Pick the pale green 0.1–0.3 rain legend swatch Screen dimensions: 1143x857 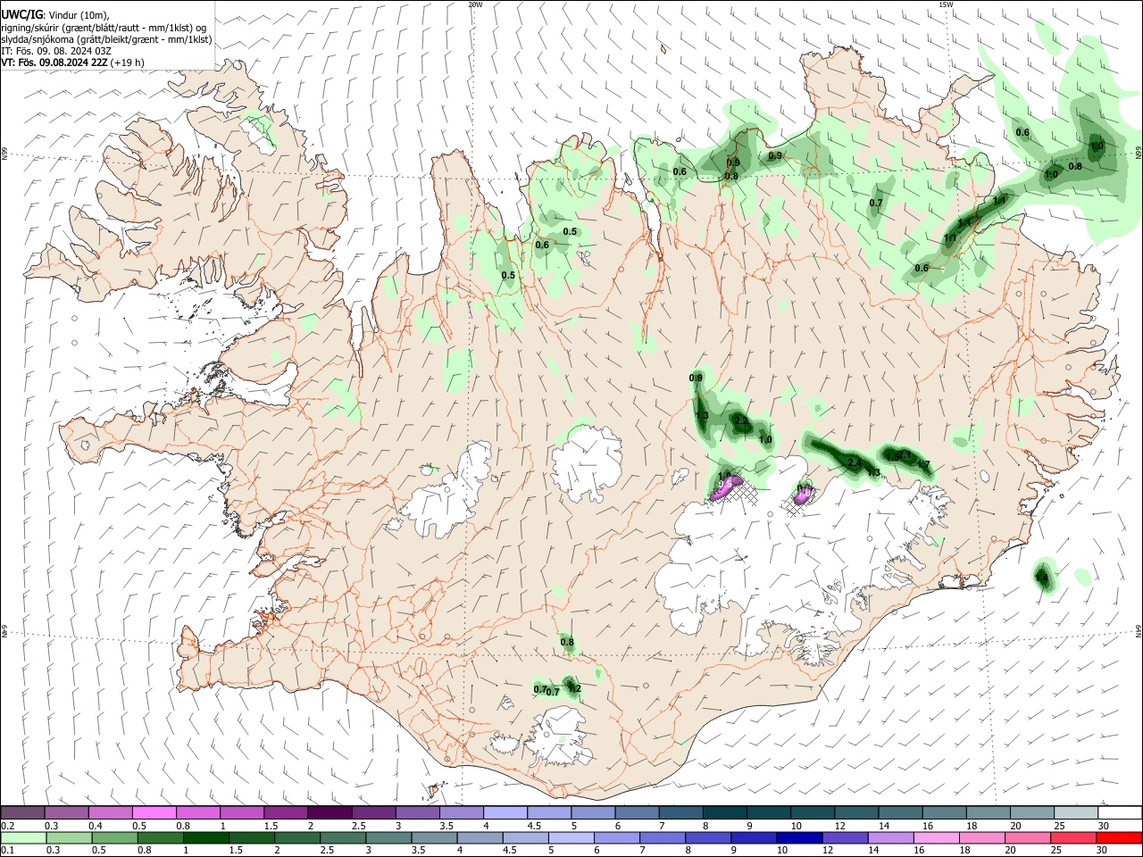(x=23, y=837)
